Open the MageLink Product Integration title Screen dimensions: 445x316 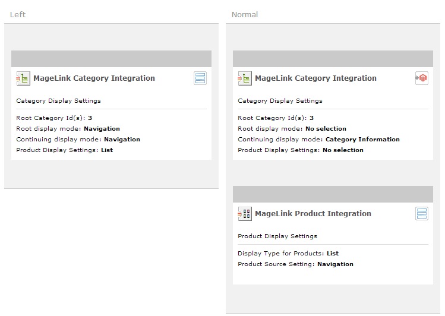(x=313, y=214)
